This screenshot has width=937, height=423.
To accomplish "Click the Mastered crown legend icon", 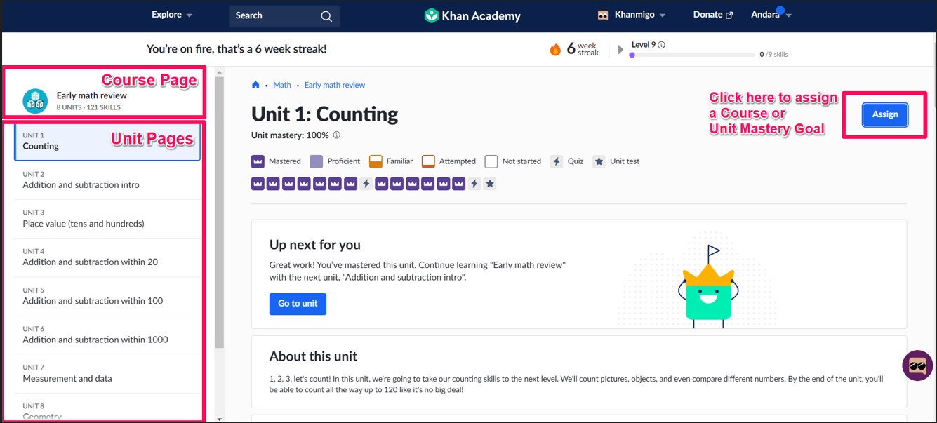I will tap(258, 161).
